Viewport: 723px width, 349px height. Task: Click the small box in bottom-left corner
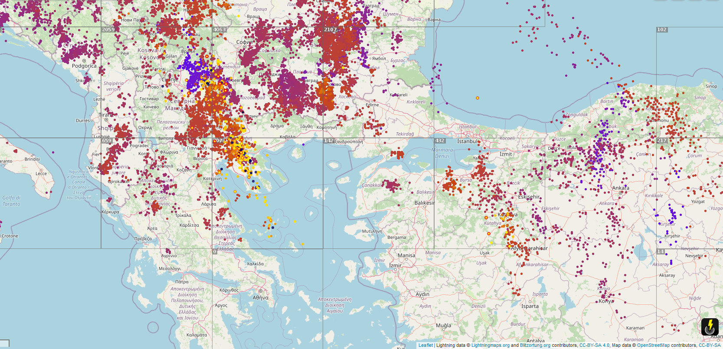[4, 344]
